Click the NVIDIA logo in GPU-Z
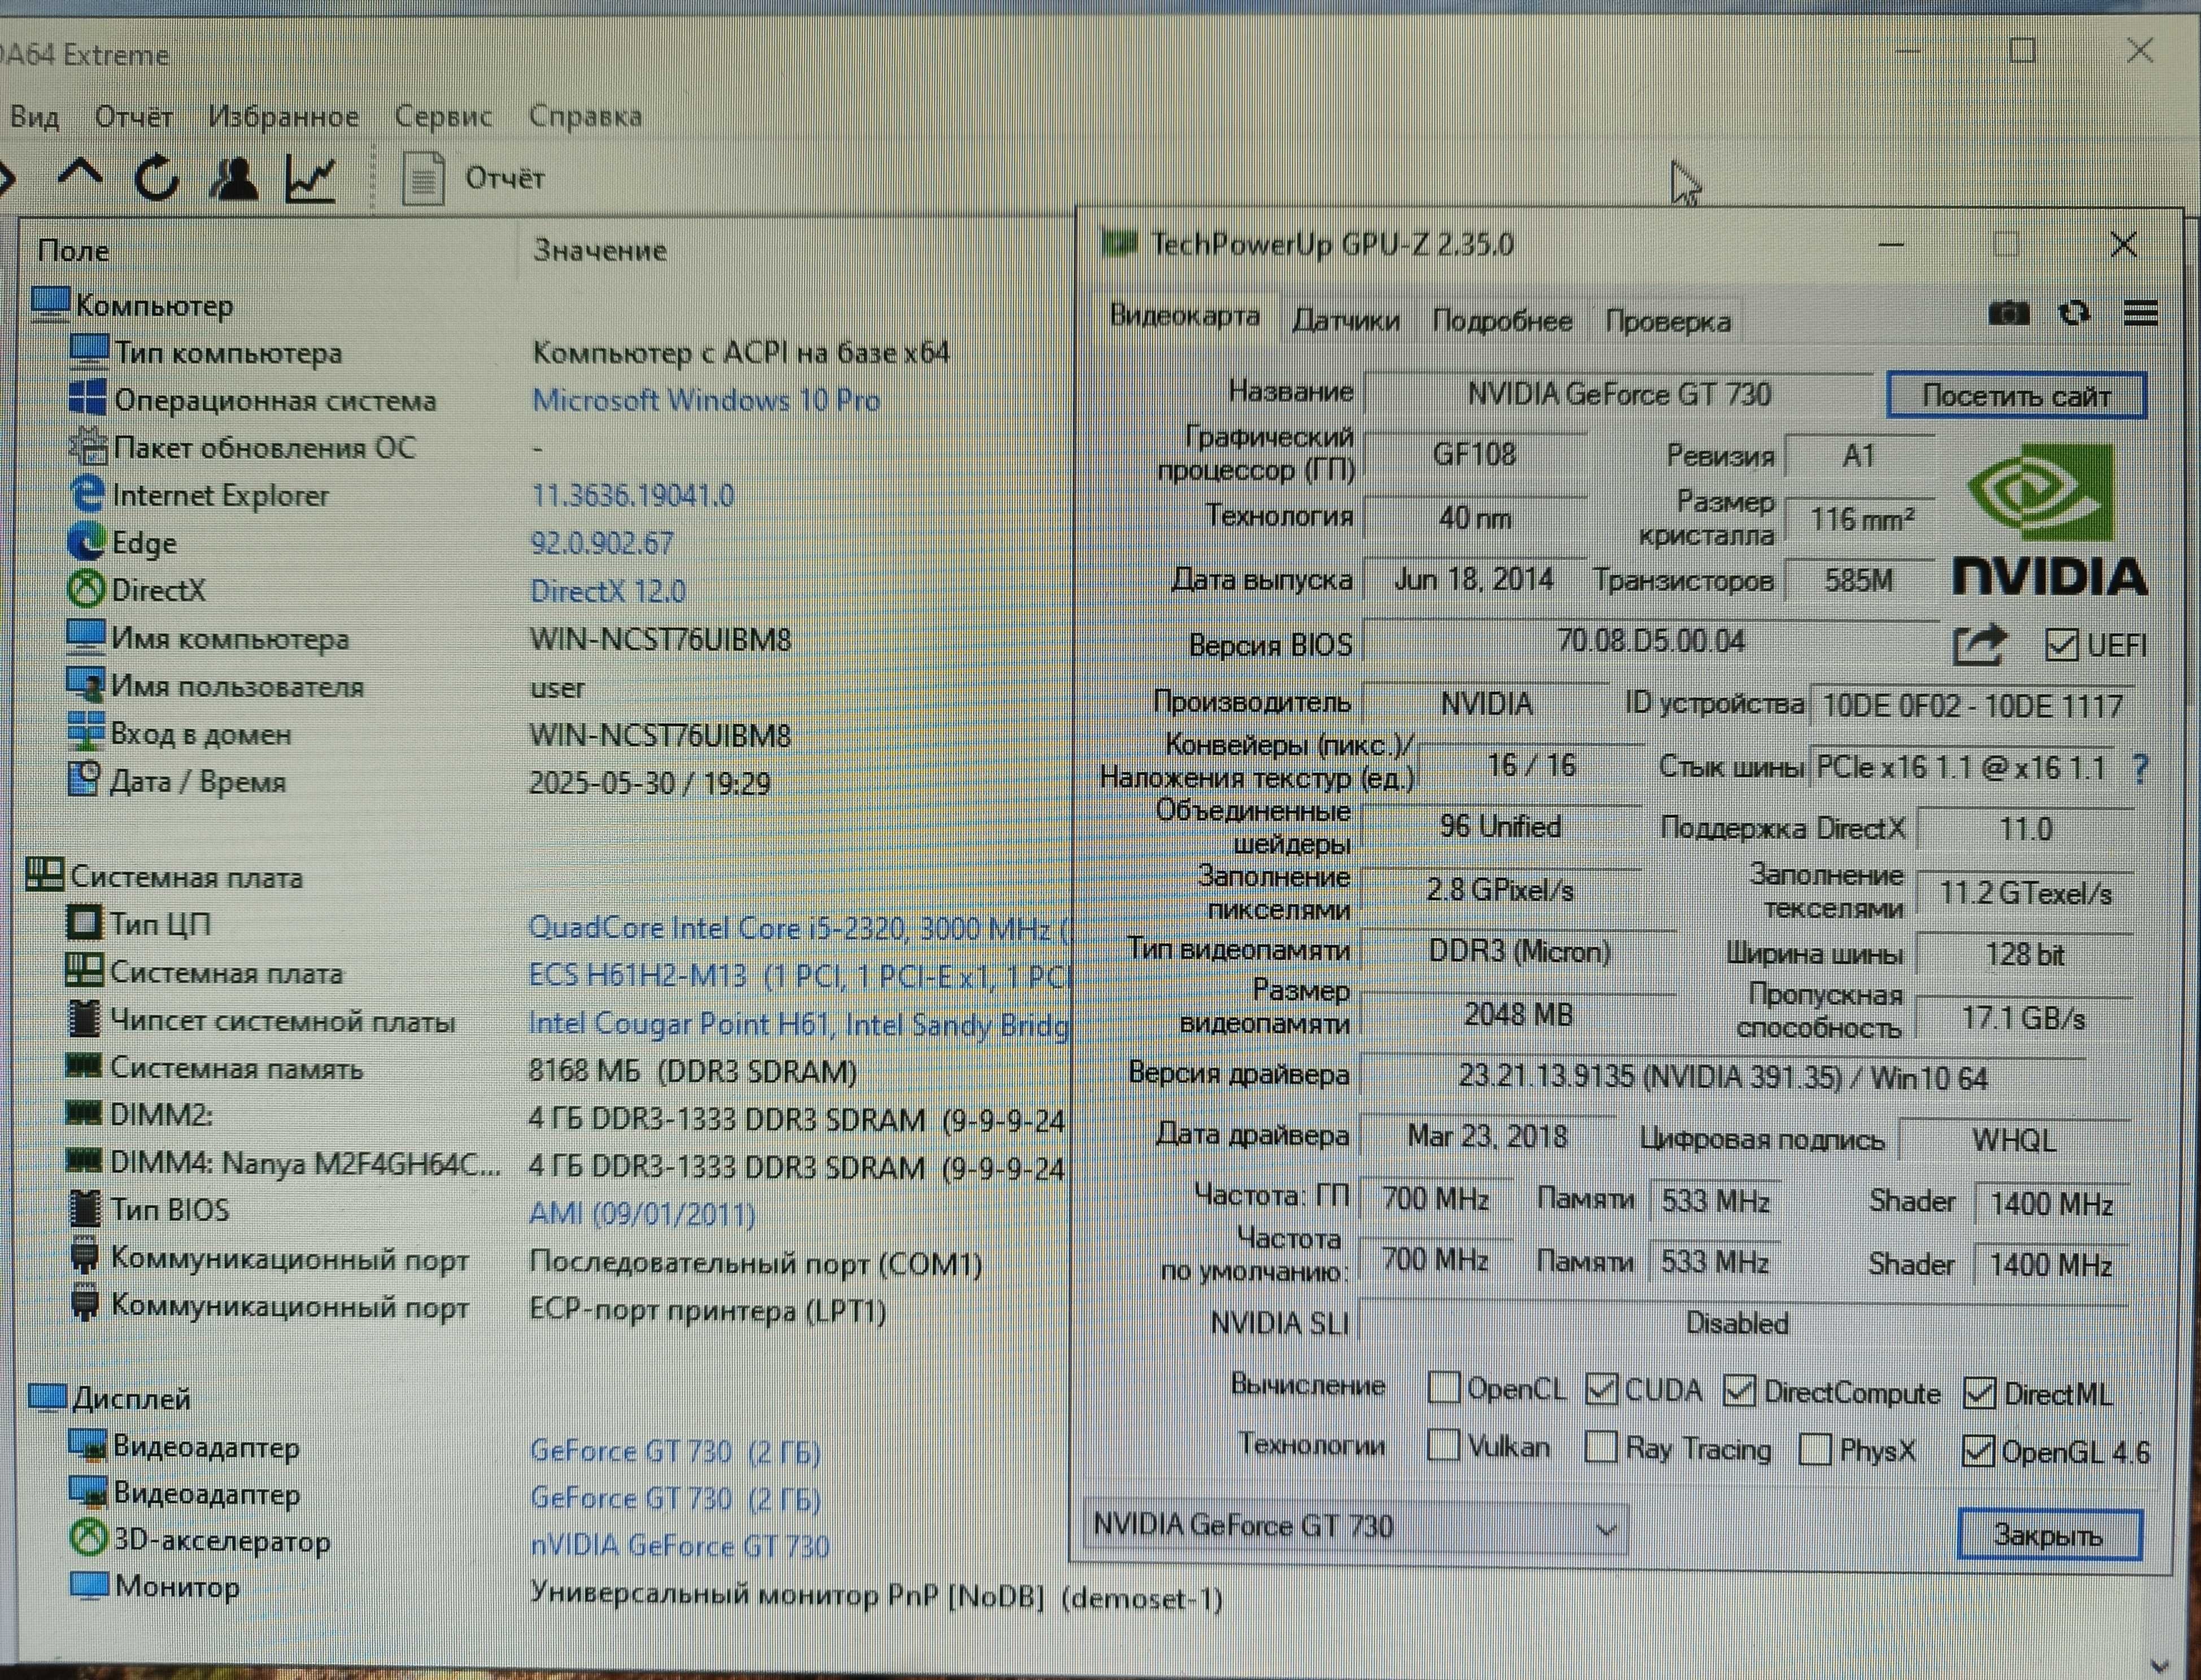Screen dimensions: 2201x1680 (x=2049, y=521)
